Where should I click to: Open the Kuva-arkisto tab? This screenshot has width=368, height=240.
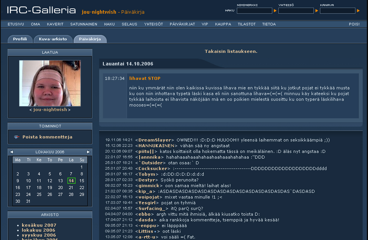[x=53, y=39]
